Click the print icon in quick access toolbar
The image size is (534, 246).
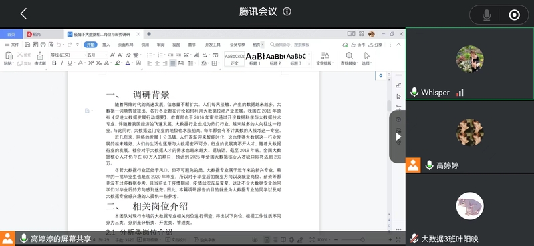pos(43,45)
